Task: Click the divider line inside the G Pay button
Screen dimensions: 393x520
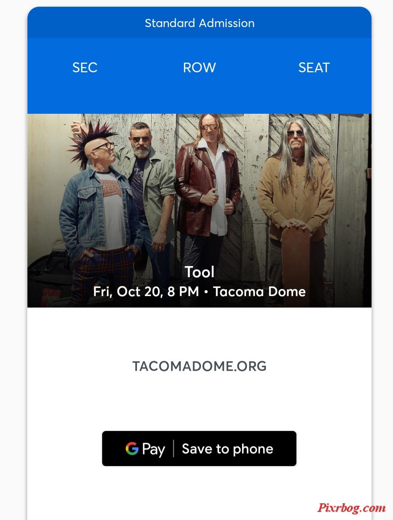Action: (x=173, y=448)
